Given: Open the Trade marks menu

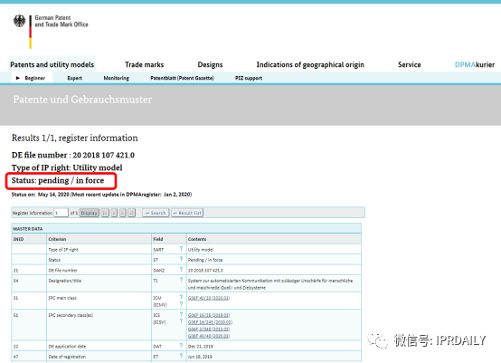Looking at the screenshot, I should tap(144, 64).
